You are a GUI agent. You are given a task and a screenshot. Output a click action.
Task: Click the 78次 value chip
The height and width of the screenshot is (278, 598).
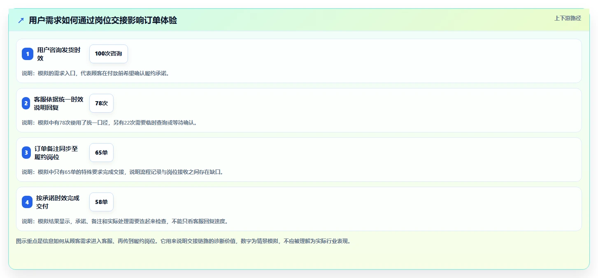point(101,103)
